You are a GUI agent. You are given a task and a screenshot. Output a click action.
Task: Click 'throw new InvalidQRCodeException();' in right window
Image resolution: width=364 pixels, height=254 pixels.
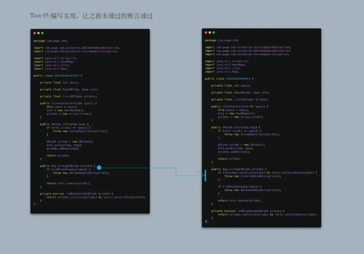[253, 176]
